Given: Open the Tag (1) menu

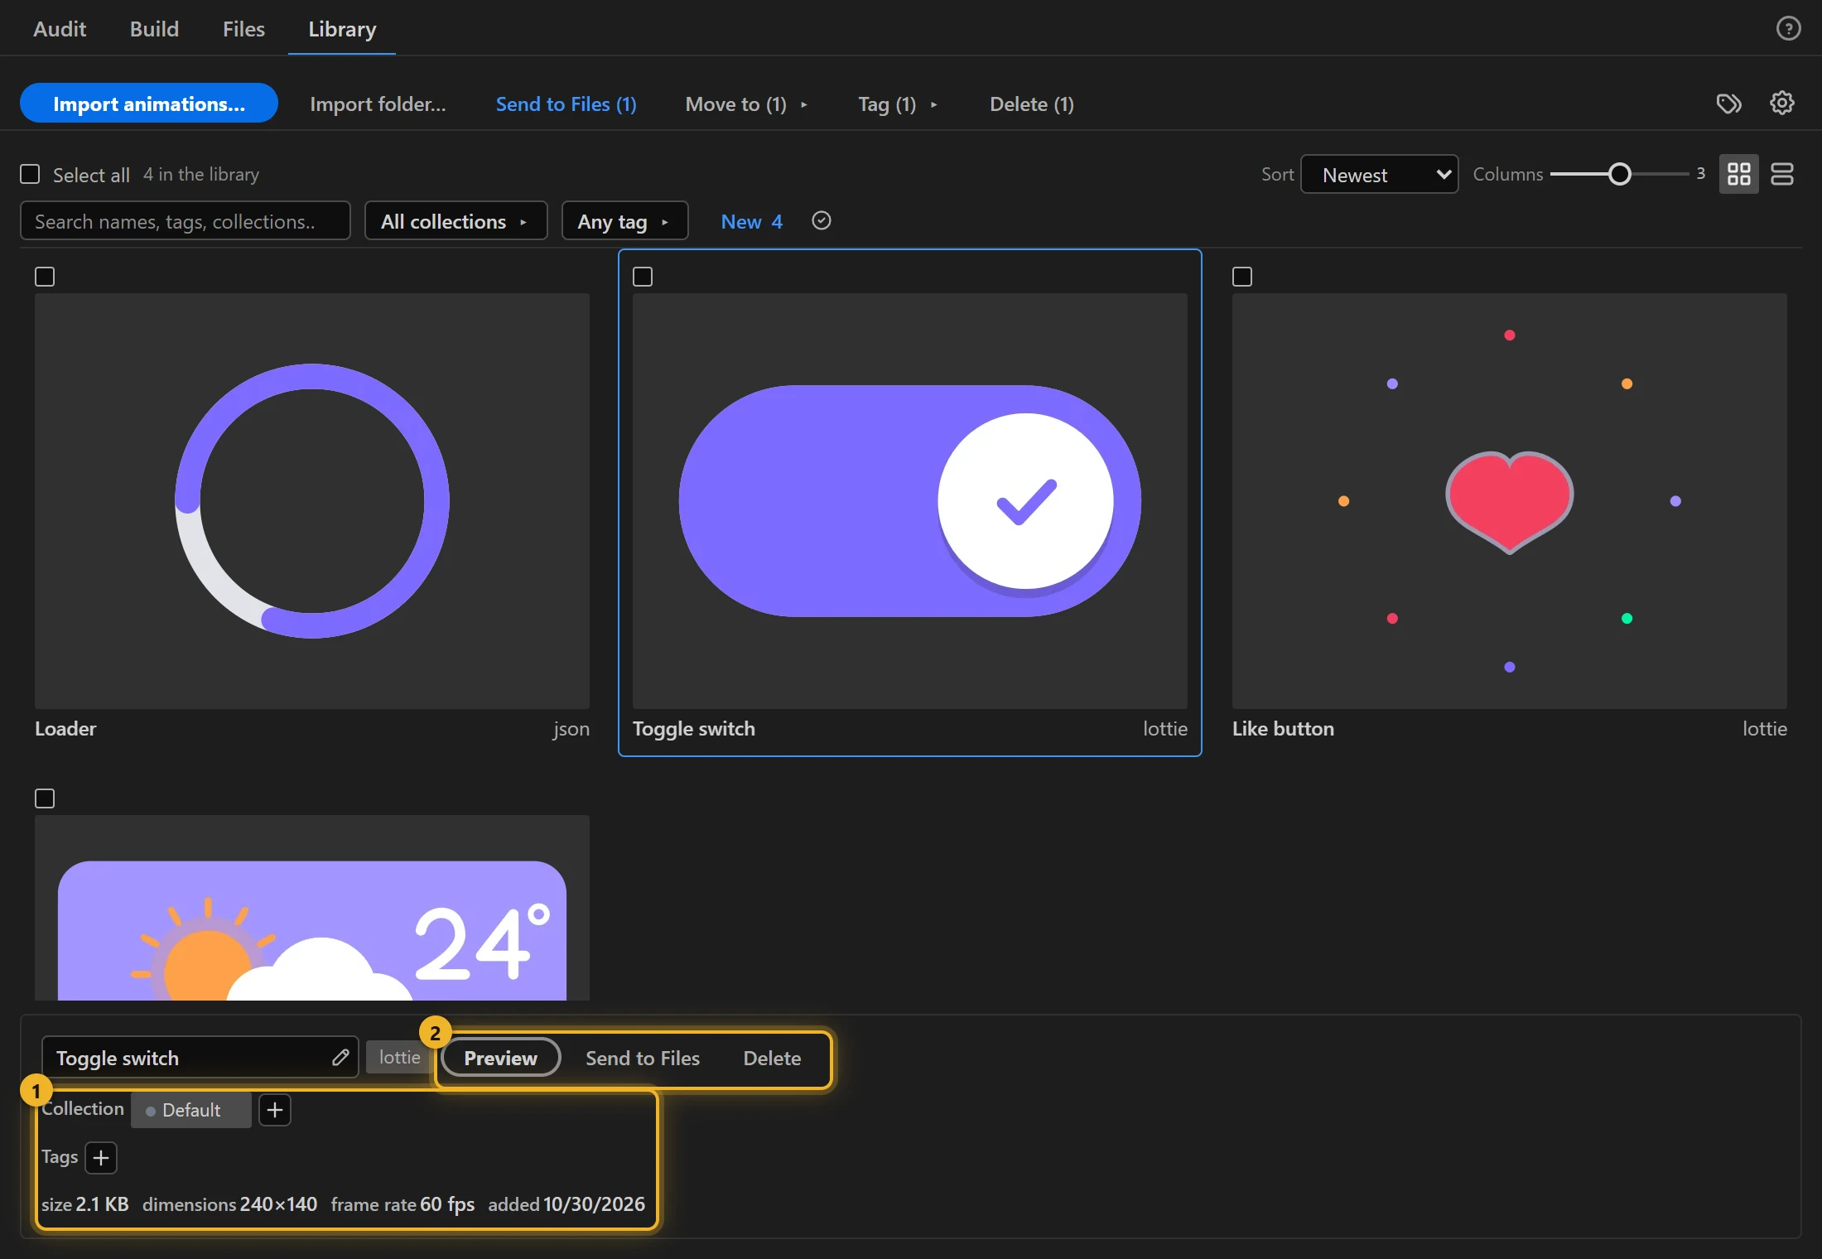Looking at the screenshot, I should 898,104.
